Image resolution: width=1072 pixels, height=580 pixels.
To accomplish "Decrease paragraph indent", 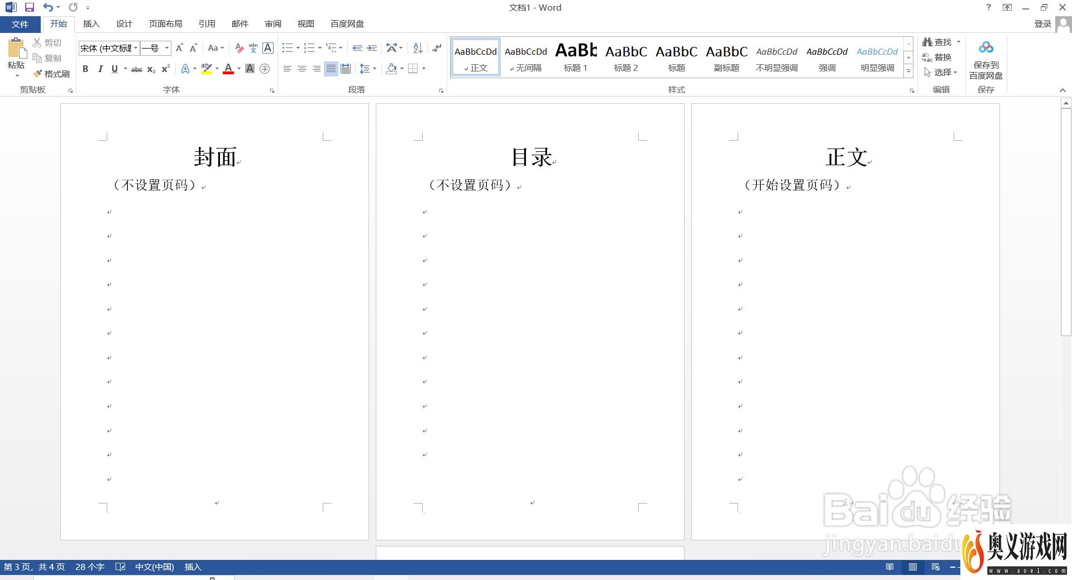I will pyautogui.click(x=357, y=48).
